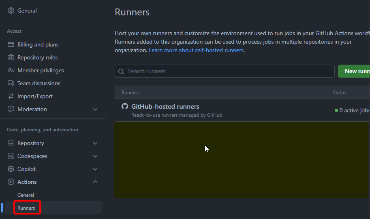This screenshot has height=219, width=370.
Task: Click the Repository roles badge icon
Action: tap(11, 57)
